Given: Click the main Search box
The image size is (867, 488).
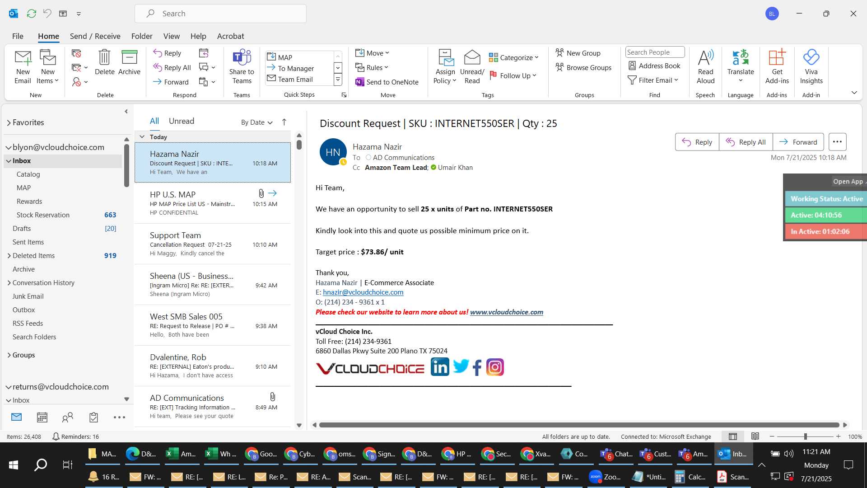Looking at the screenshot, I should 220,14.
